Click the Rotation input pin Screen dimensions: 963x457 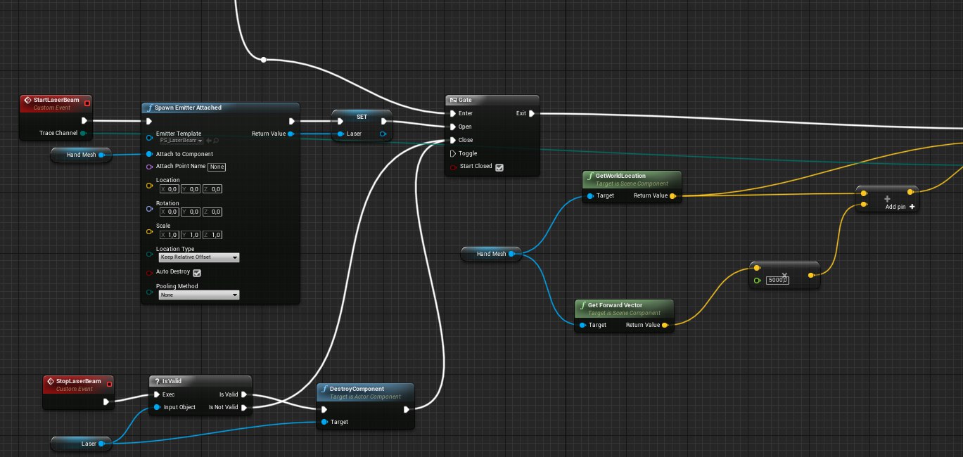click(149, 209)
